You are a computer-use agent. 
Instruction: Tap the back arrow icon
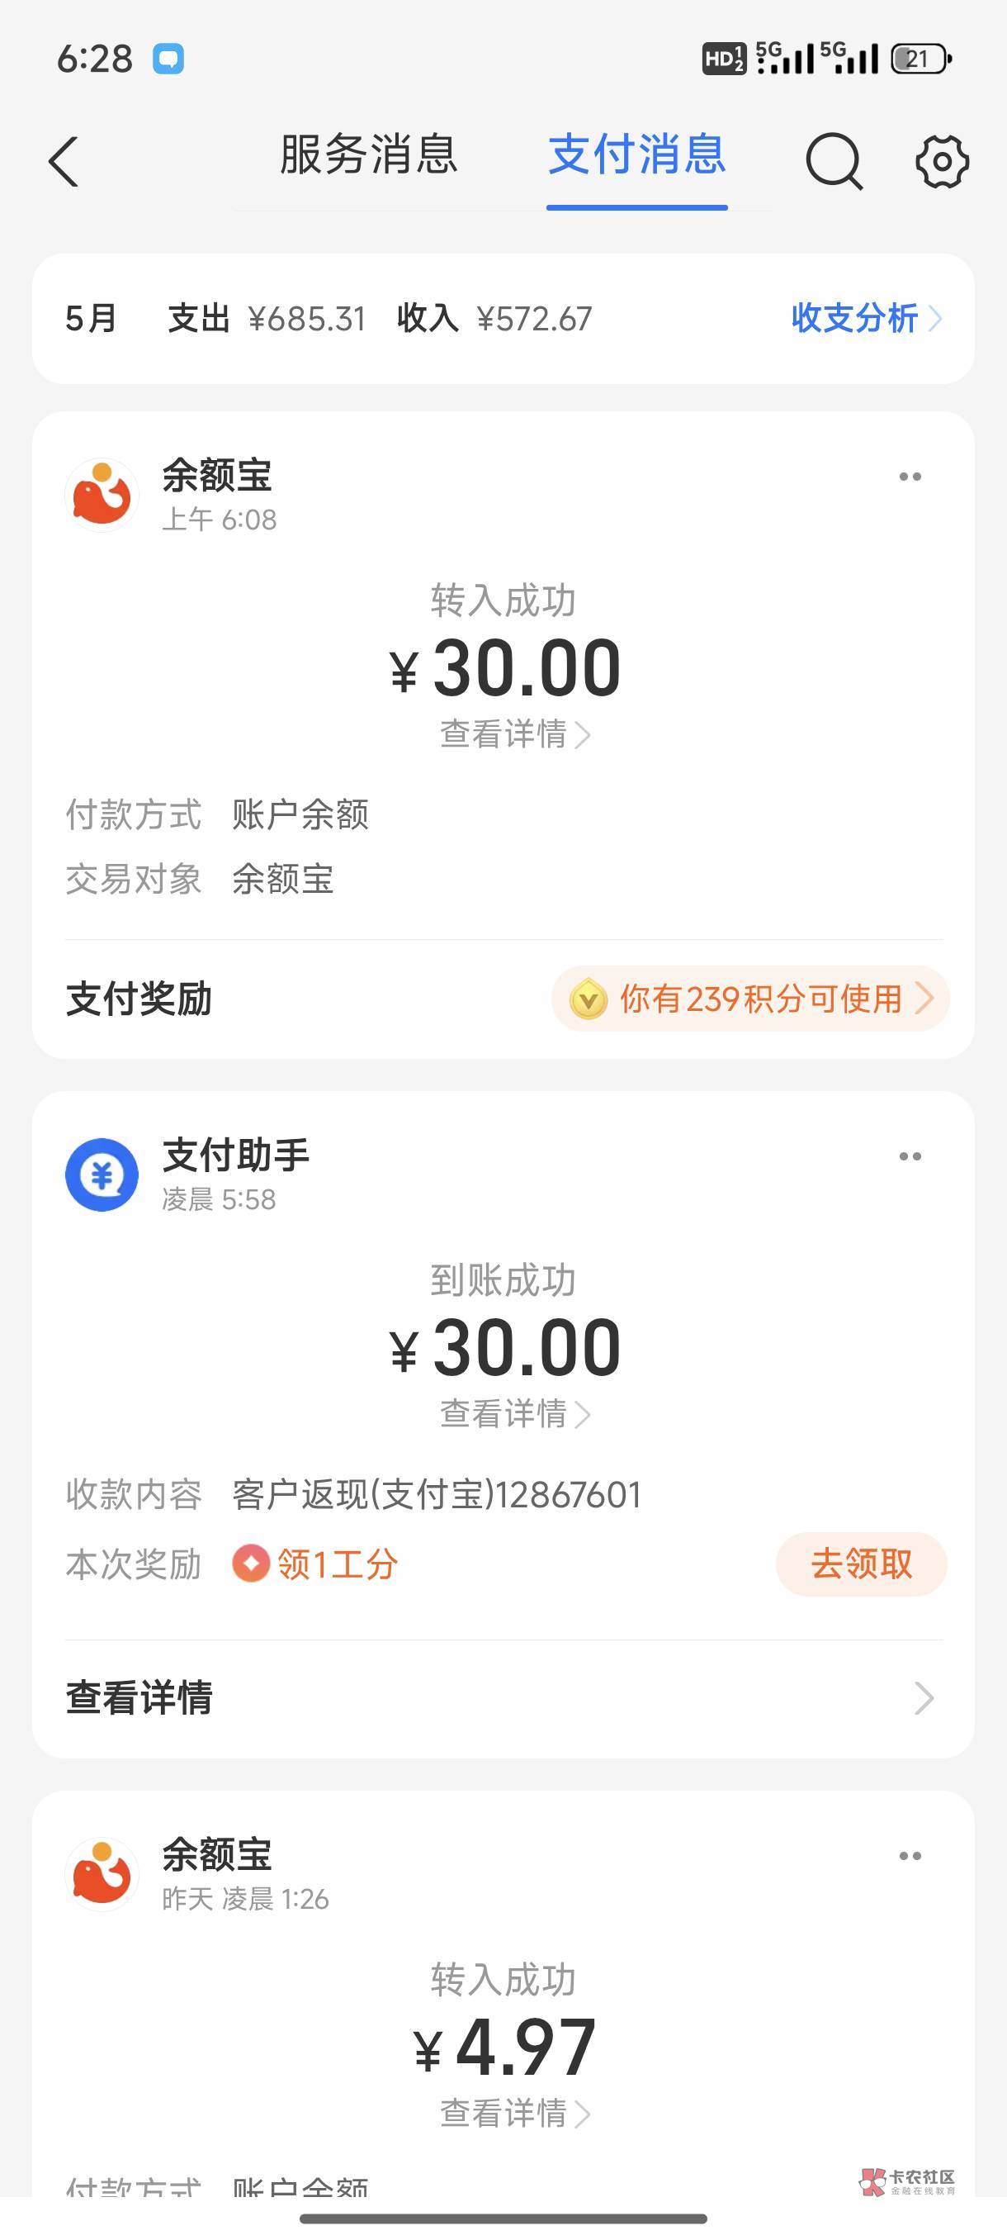(64, 162)
